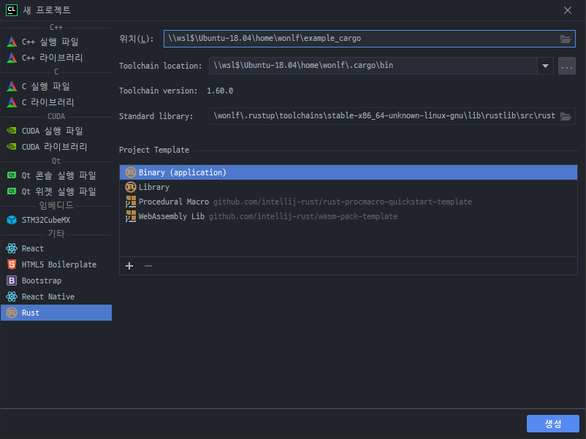Add a new project template with plus

point(129,266)
